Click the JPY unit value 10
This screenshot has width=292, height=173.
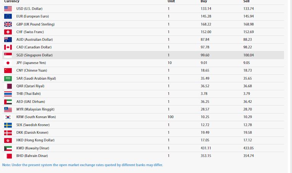170,63
